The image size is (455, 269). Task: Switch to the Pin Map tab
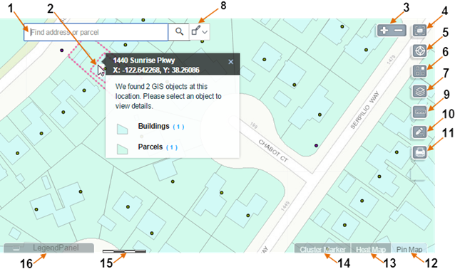pyautogui.click(x=409, y=249)
